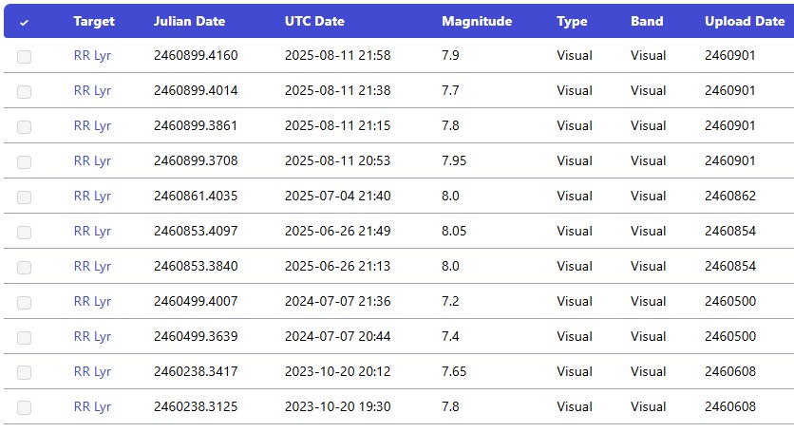Sort table by Julian Date header
The width and height of the screenshot is (794, 432).
(189, 21)
